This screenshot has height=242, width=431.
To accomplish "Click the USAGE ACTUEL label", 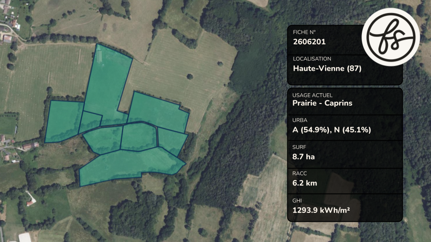I will [312, 95].
